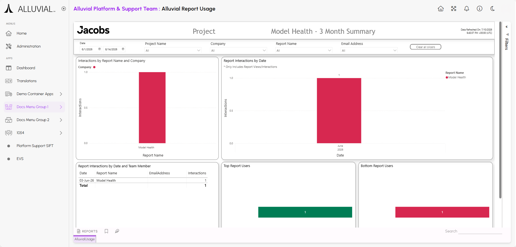Open the Email Address dropdown
Viewport: 516px width, 247px height.
(x=369, y=50)
